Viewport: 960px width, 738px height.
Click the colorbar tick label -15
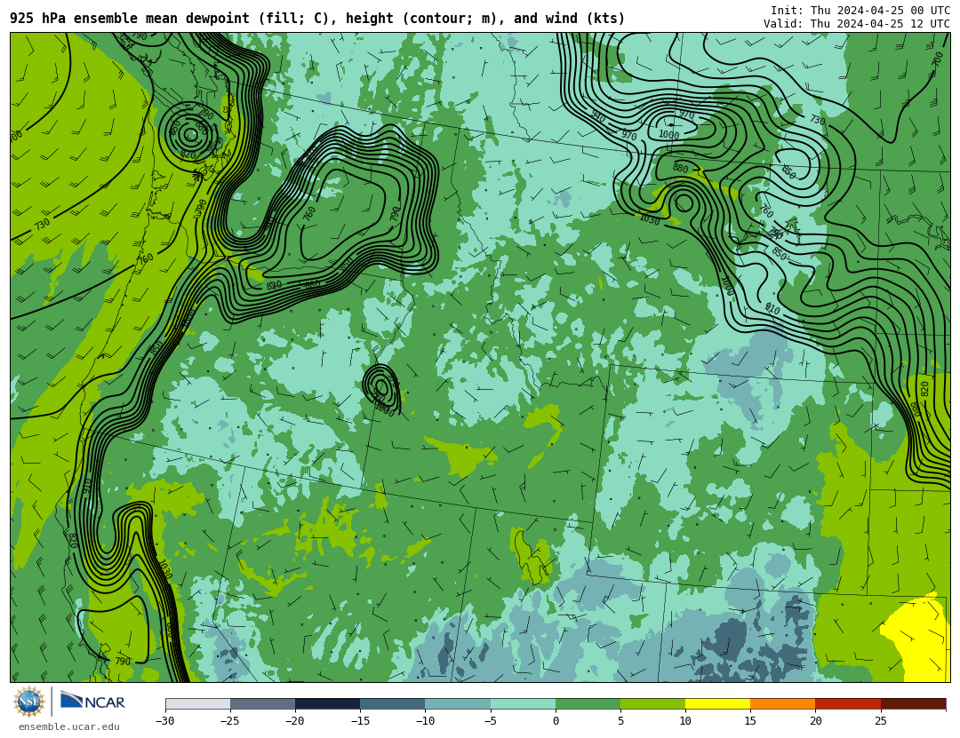click(360, 721)
